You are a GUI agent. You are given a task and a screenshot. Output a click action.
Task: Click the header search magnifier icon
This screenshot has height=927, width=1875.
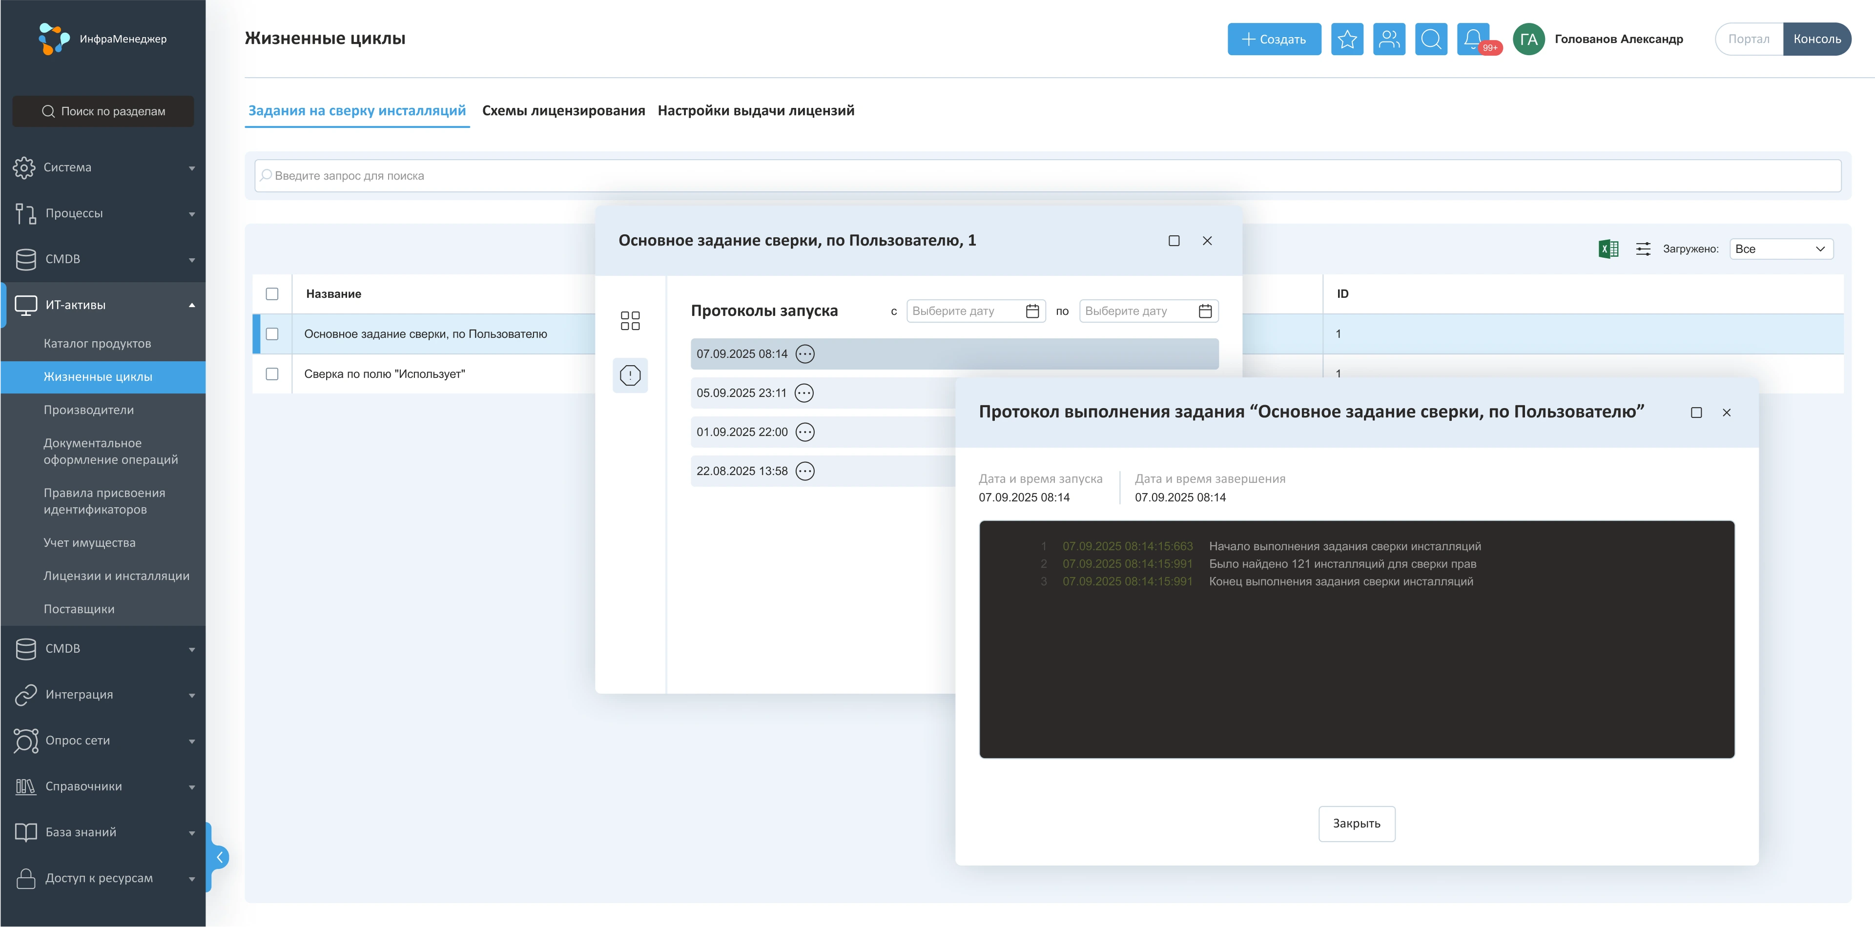[x=1430, y=39]
